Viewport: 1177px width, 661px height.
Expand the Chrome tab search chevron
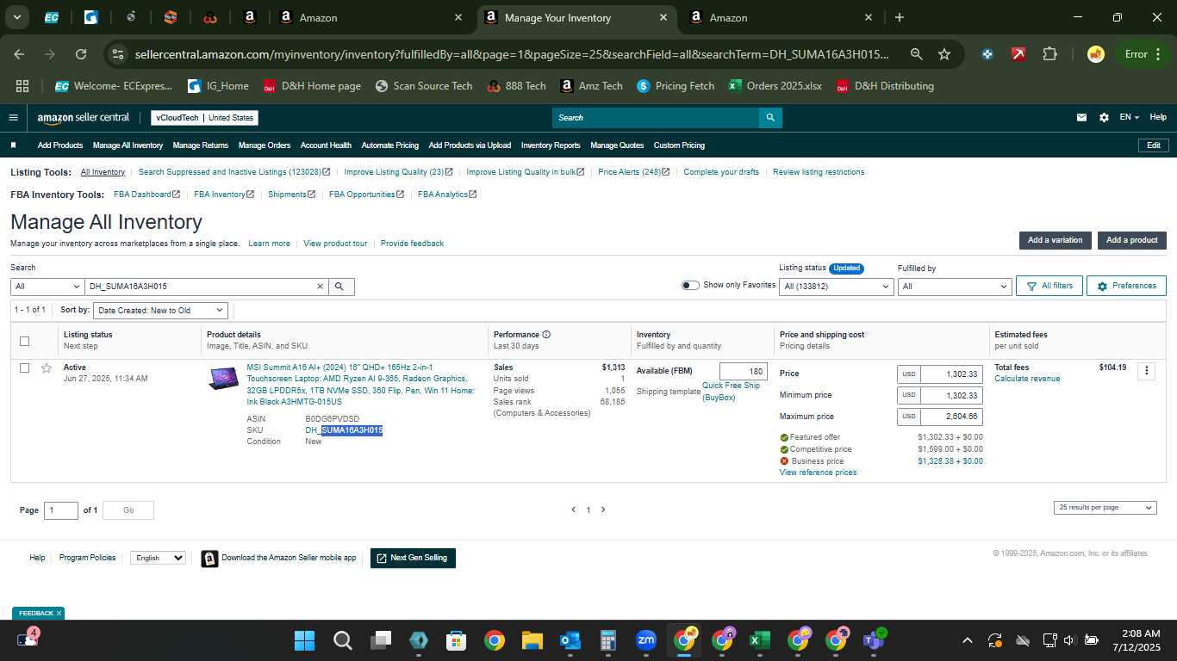16,17
